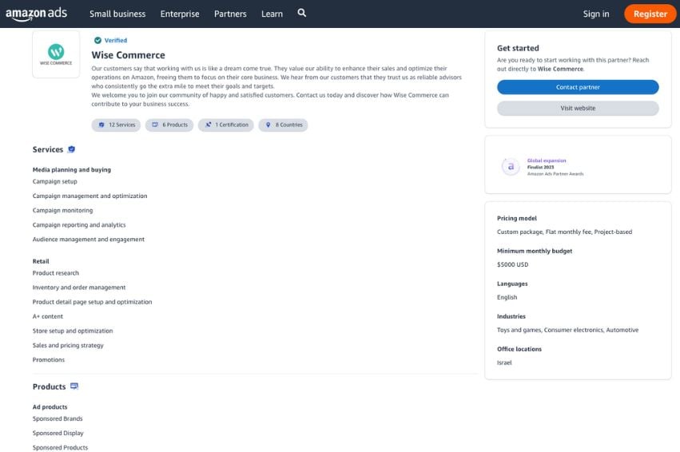Click the Sign in link
680x452 pixels.
[596, 14]
